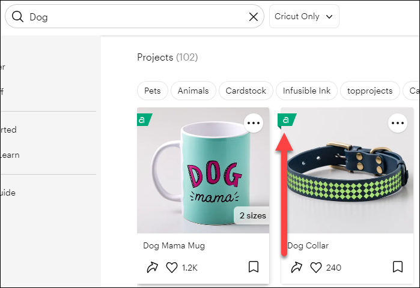Bookmark the Dog Mama Mug project
420x288 pixels.
point(254,266)
